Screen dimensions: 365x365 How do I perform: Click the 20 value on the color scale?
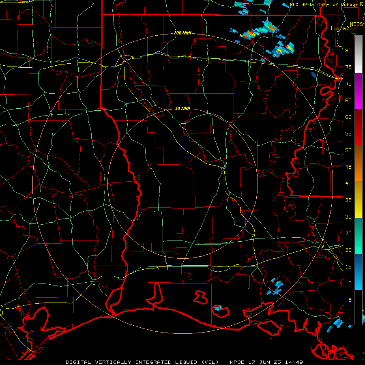[348, 250]
